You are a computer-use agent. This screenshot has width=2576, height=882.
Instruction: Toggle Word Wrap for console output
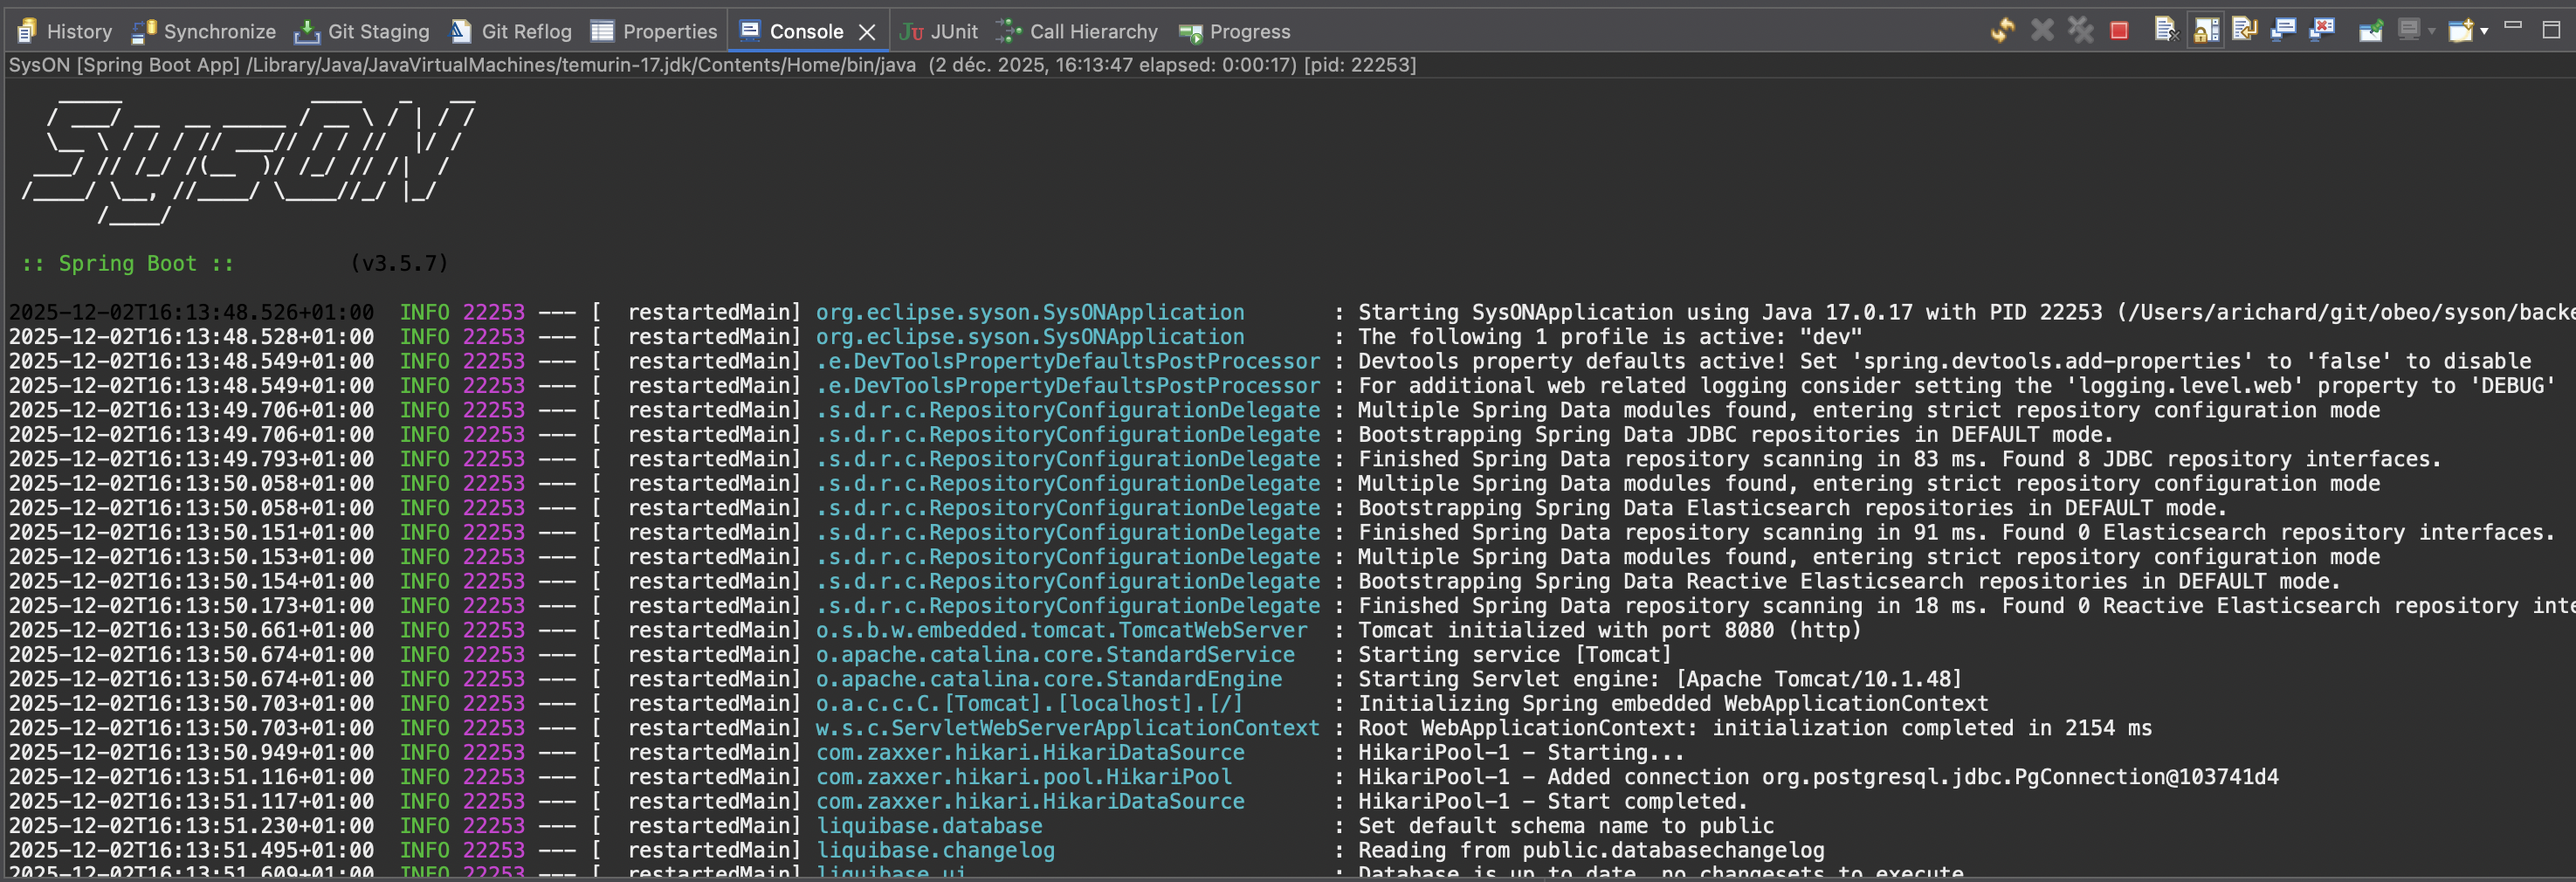click(x=2245, y=31)
